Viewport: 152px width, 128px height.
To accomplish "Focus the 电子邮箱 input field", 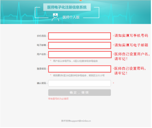I will (x=80, y=45).
